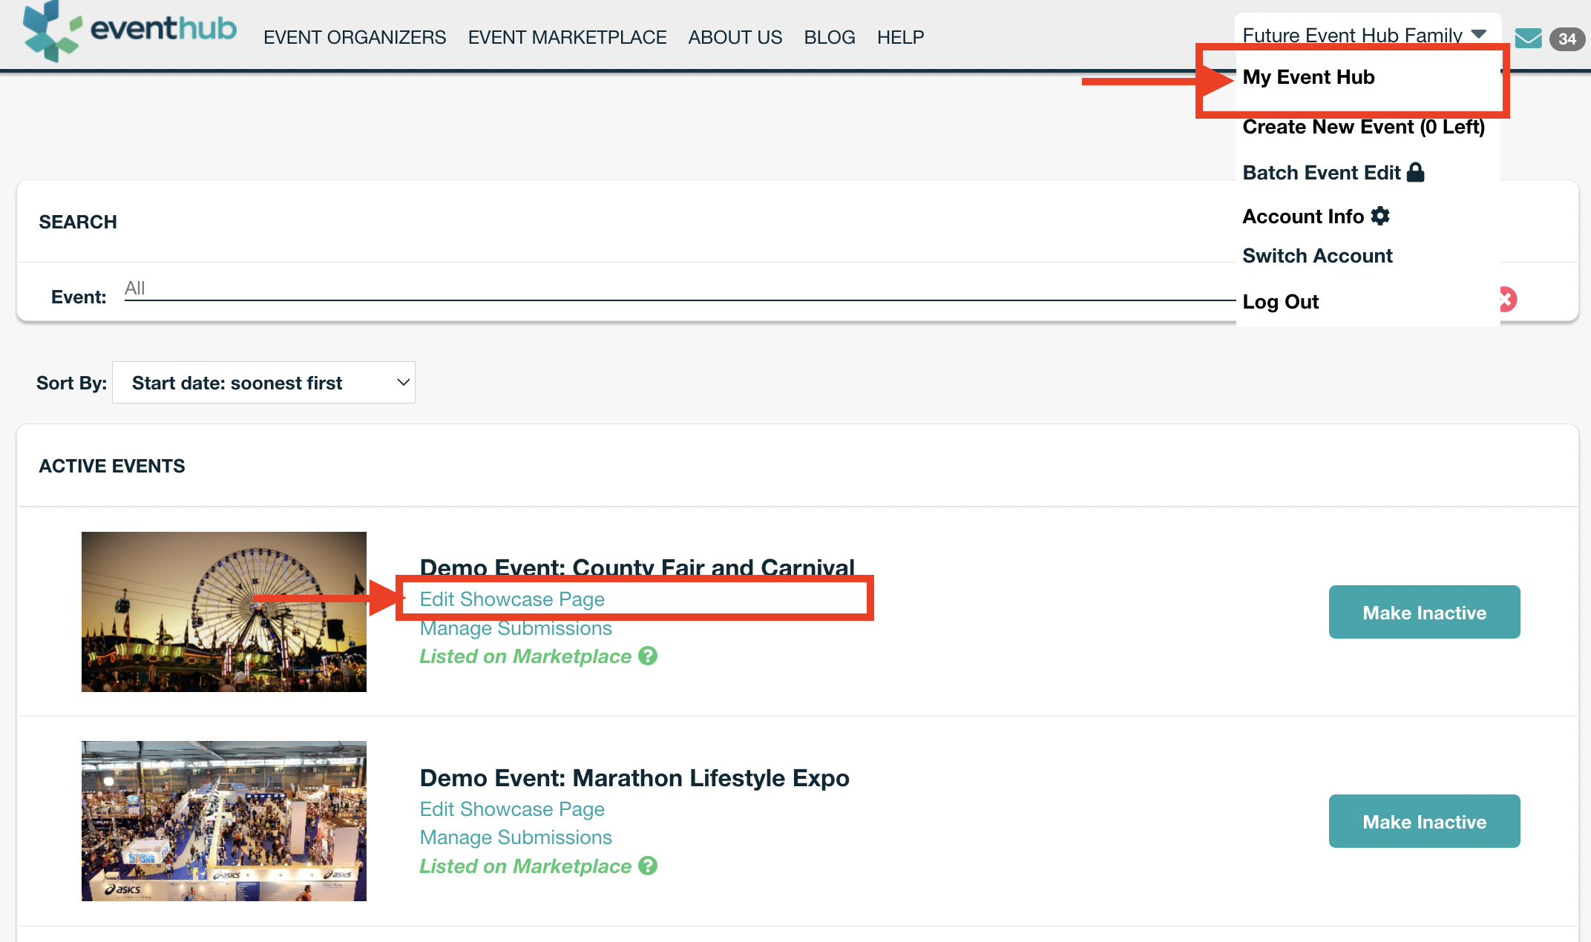The height and width of the screenshot is (942, 1591).
Task: Make the Marathon Lifestyle Expo event inactive
Action: pyautogui.click(x=1424, y=821)
